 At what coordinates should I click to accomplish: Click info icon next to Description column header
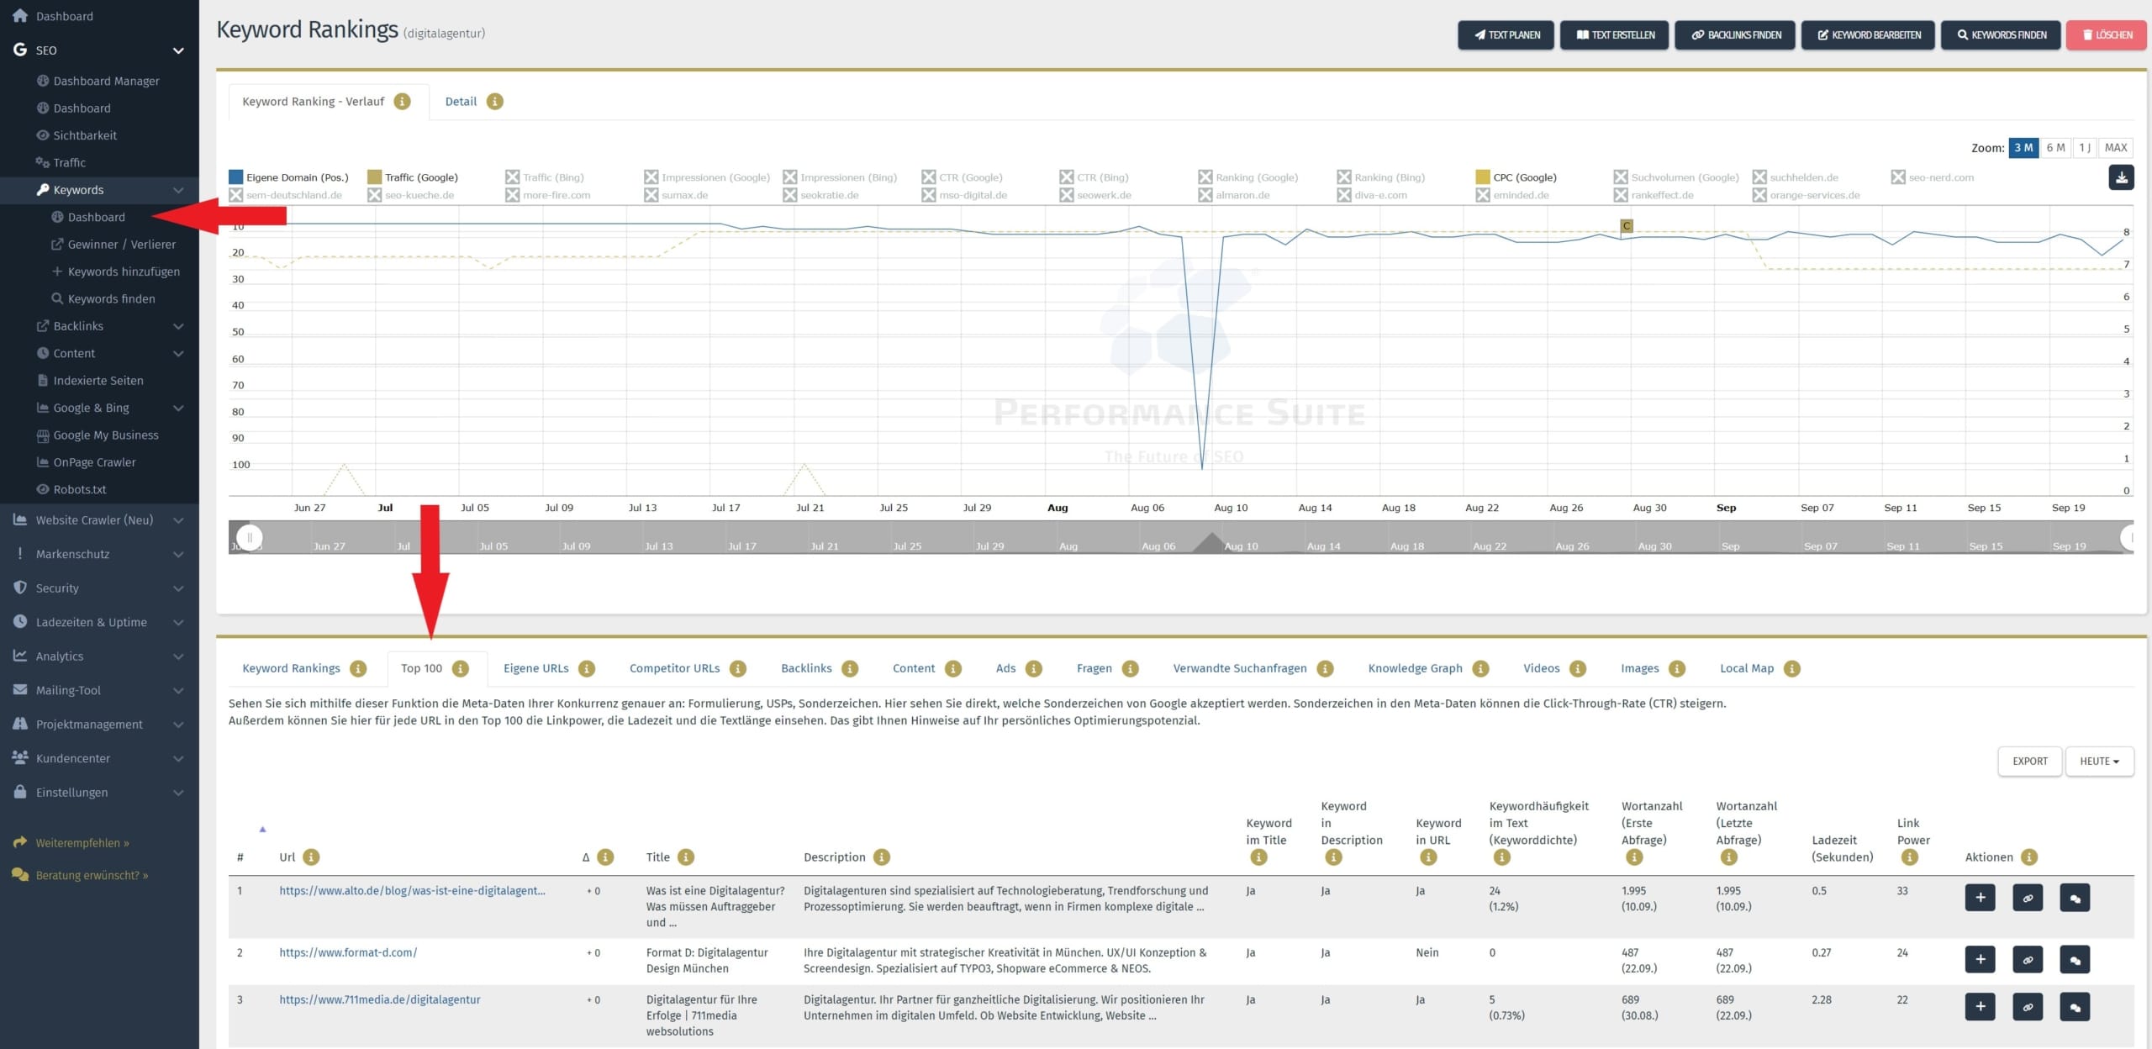point(882,857)
